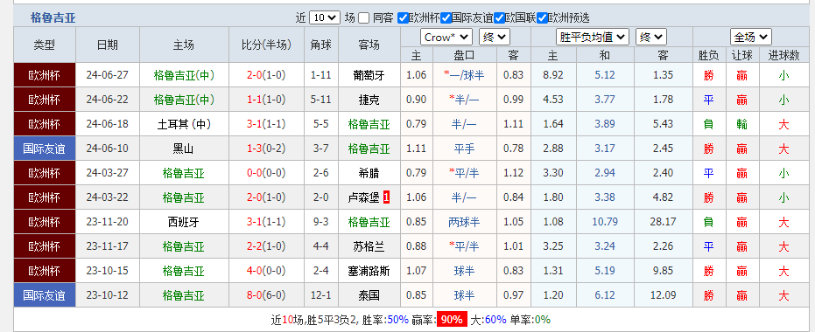Click 希腊 away team
The height and width of the screenshot is (332, 815).
tap(369, 173)
